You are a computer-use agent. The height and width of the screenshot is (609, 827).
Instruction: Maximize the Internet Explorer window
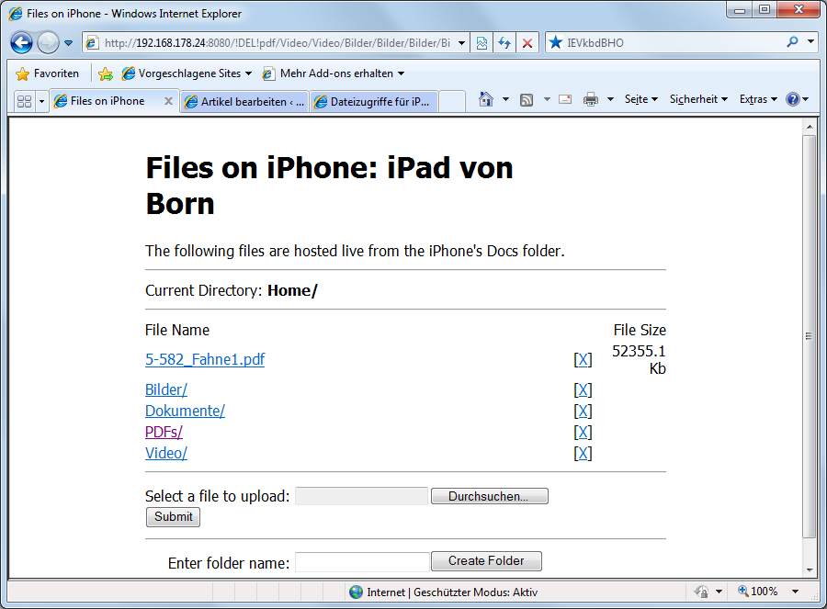(765, 10)
